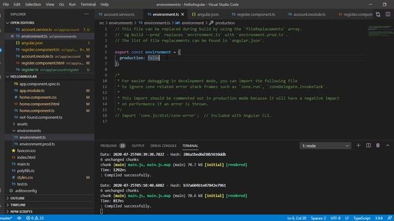
Task: Change indentation via 'Spaces: 2'
Action: coord(318,219)
